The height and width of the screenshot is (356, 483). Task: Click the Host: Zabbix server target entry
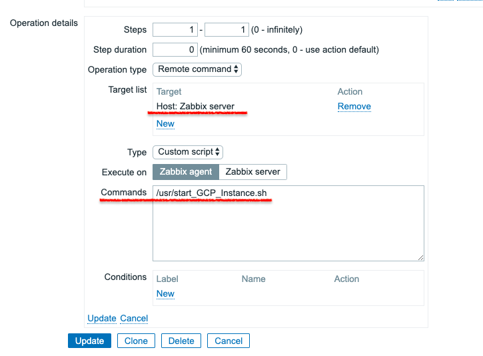point(195,106)
